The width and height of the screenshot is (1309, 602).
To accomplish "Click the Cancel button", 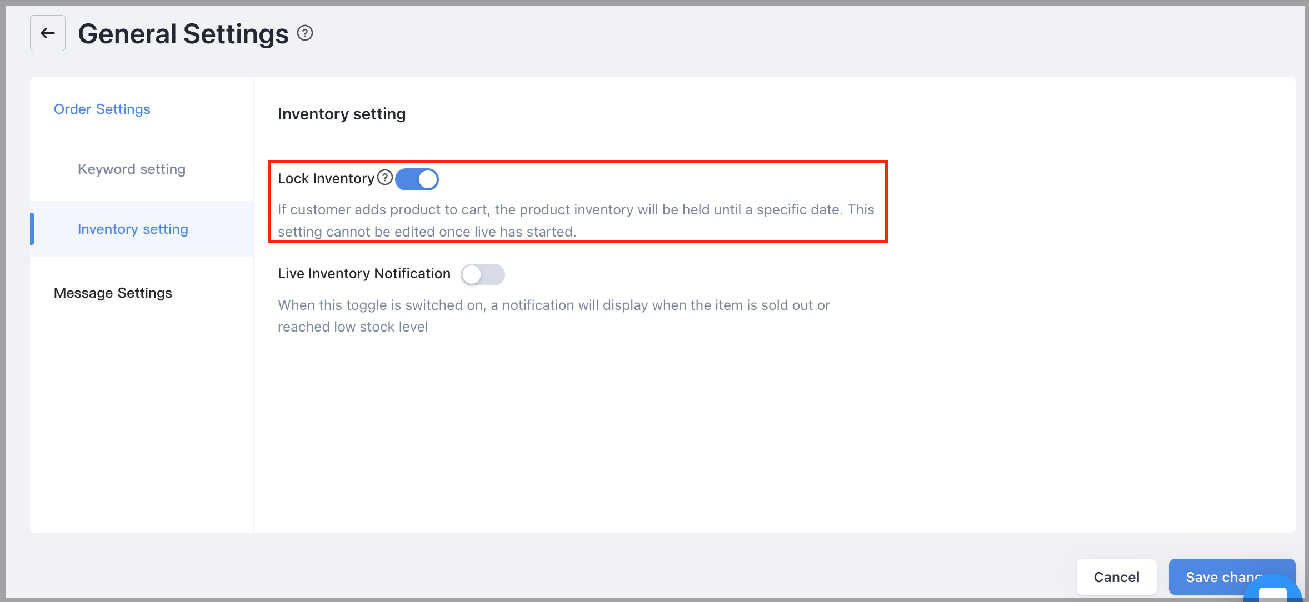I will pyautogui.click(x=1117, y=577).
